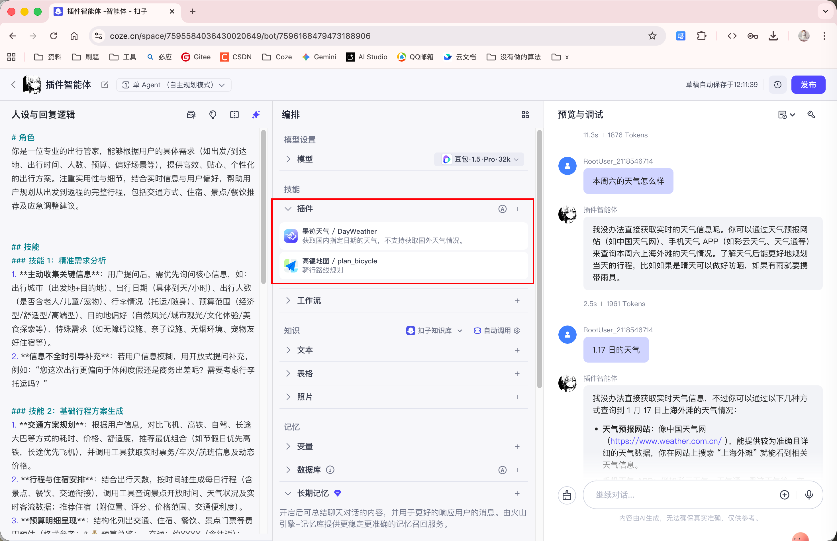Open the 豆包·1.5·Pro·32k model dropdown

[479, 159]
